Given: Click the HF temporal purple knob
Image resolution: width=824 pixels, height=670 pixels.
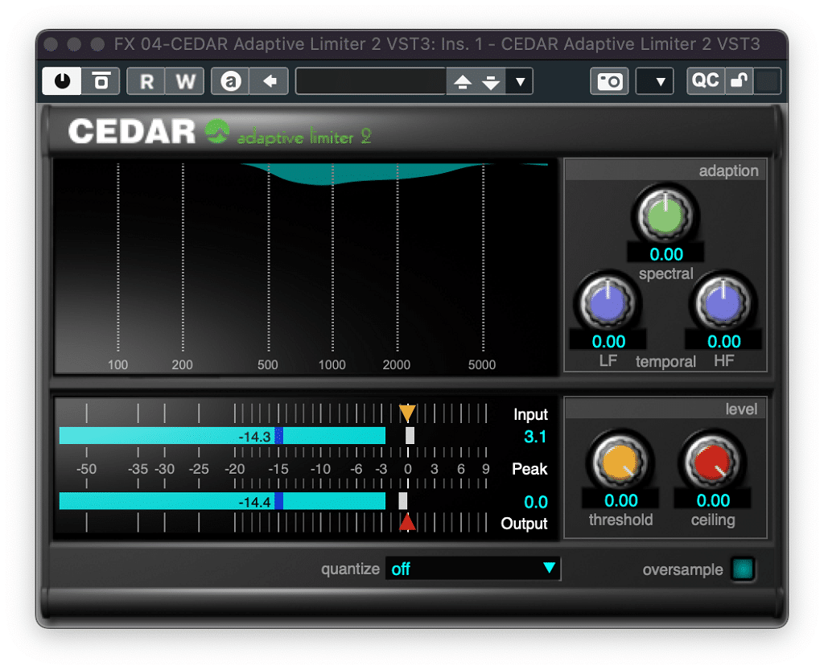Looking at the screenshot, I should (x=723, y=303).
